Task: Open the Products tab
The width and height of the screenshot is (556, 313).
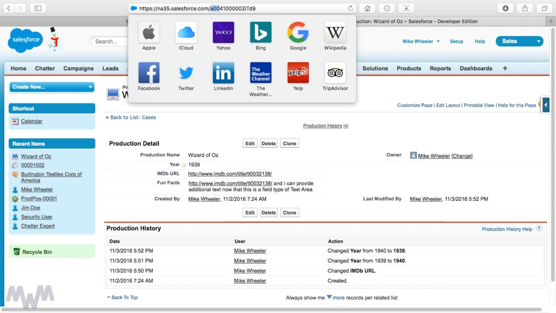Action: (409, 68)
